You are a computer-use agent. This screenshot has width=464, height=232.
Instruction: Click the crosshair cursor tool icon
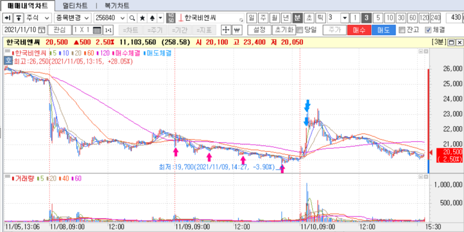click(226, 30)
